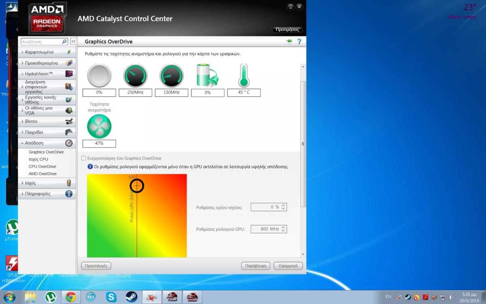486x304 pixels.
Task: Increase power limit with up arrow
Action: 283,205
